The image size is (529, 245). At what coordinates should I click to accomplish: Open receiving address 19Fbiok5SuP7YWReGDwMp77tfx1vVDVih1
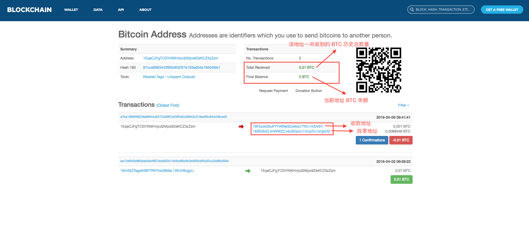click(288, 126)
